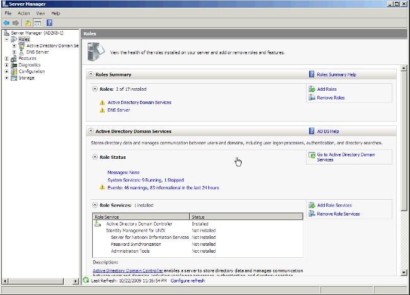Viewport: 410px width, 295px height.
Task: Click the Add Roles link
Action: click(x=327, y=90)
